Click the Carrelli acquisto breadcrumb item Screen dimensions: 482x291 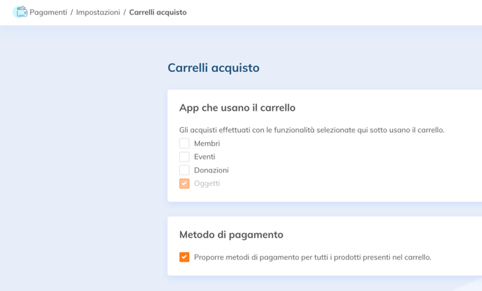158,12
